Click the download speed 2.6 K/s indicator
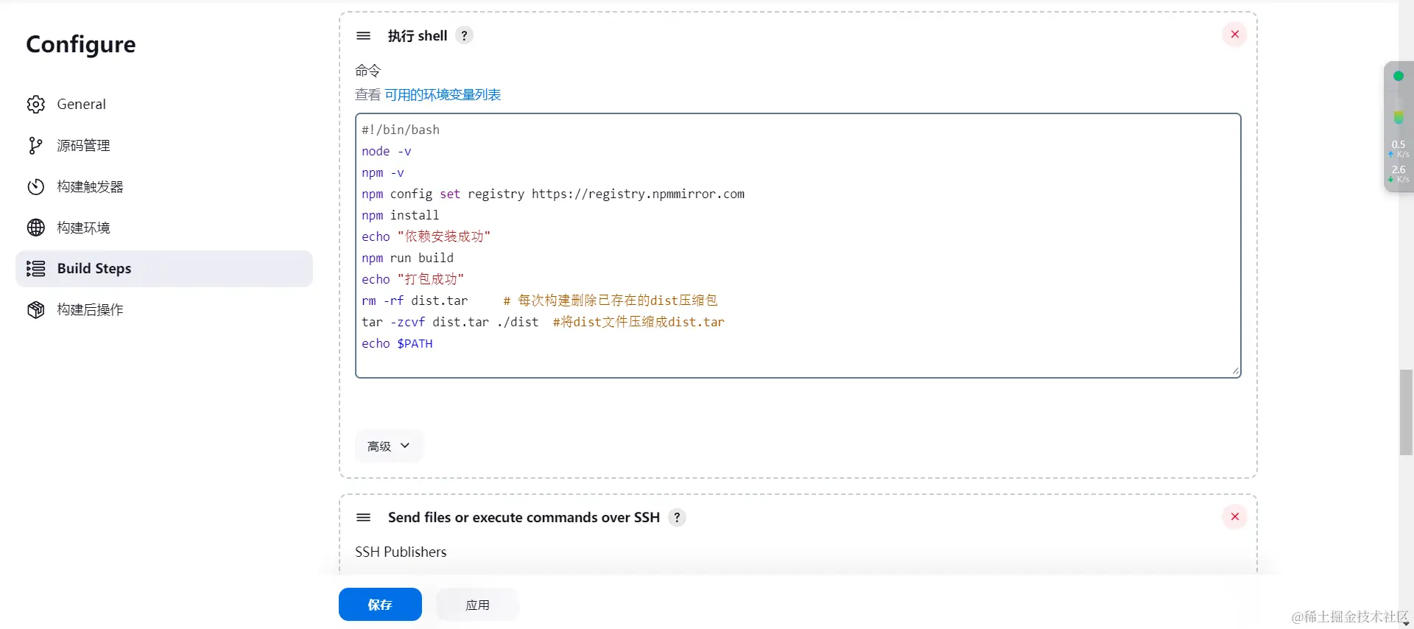 click(x=1399, y=174)
